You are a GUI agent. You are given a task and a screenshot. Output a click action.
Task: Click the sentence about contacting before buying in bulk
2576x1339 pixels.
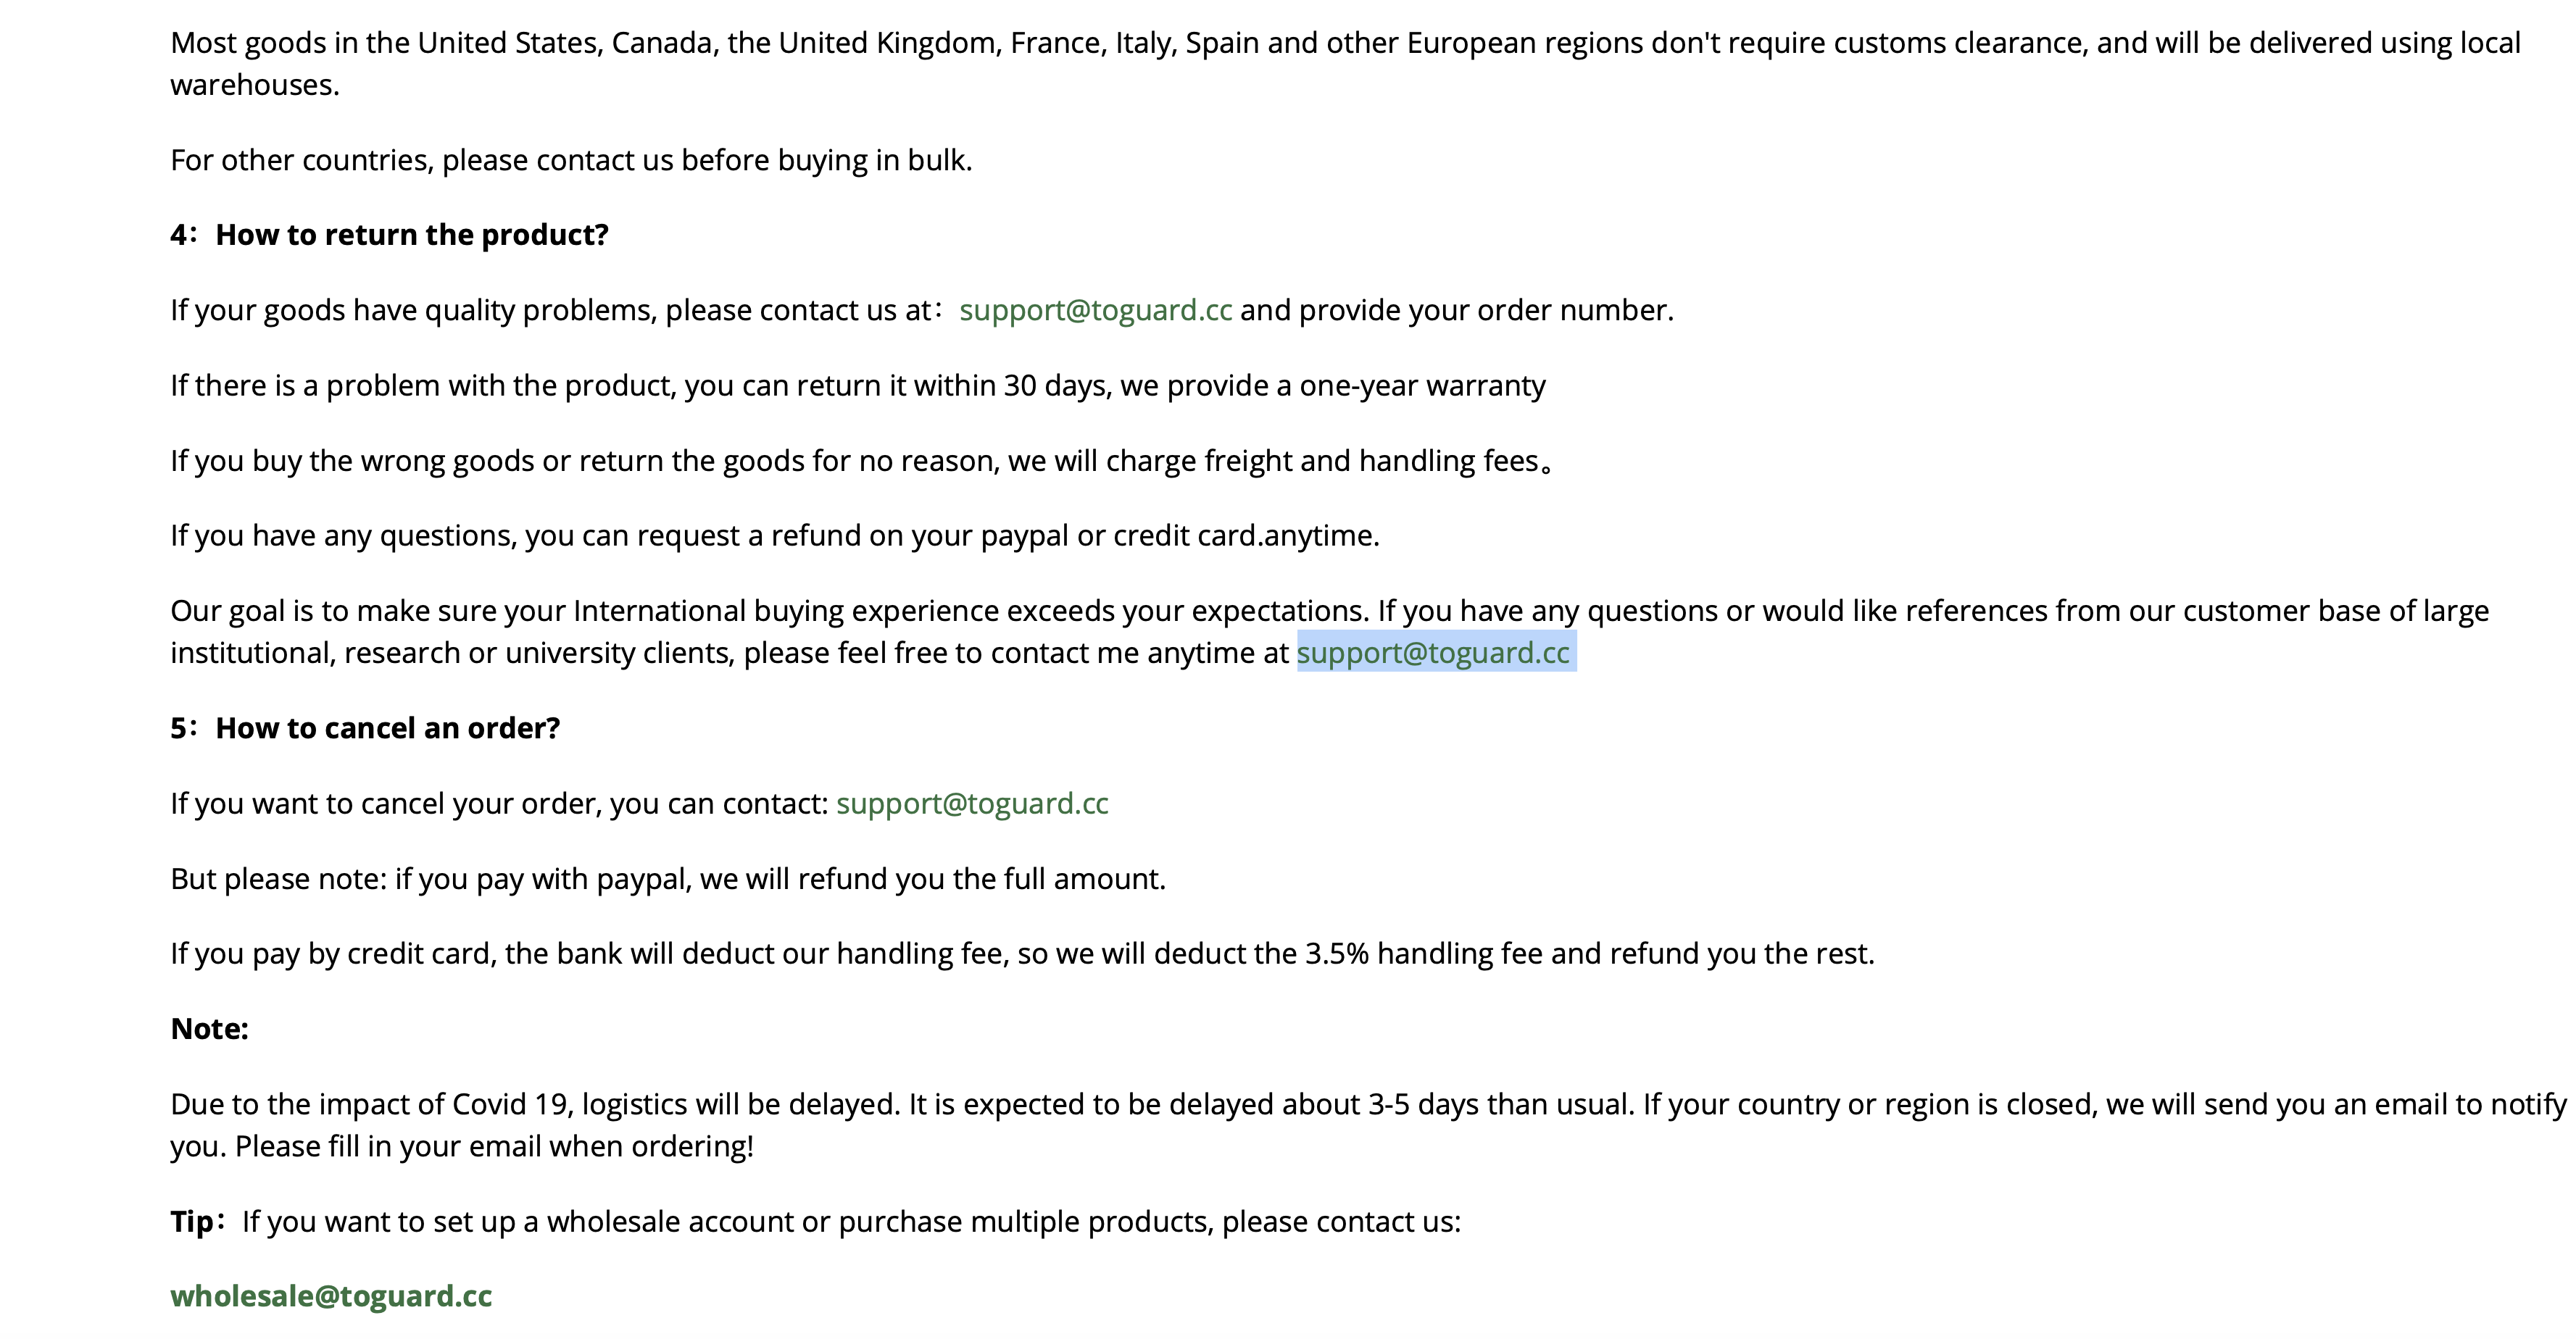[x=571, y=160]
